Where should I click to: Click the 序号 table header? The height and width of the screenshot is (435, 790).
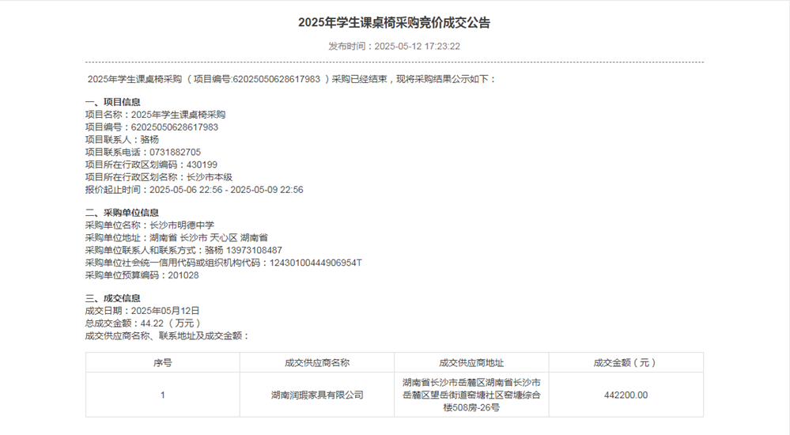click(x=163, y=363)
